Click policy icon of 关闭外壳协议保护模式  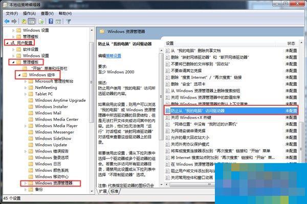pos(167,144)
